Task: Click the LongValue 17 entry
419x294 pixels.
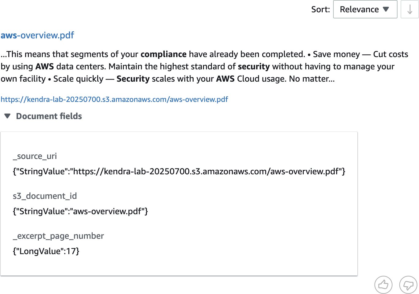Action: point(46,251)
